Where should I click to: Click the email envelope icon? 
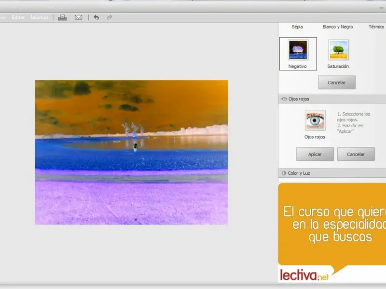click(79, 17)
